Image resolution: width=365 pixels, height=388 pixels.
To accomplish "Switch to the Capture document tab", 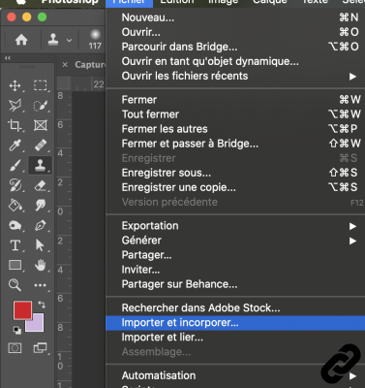I will [90, 65].
